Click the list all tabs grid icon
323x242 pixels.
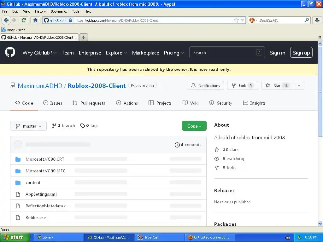point(320,37)
